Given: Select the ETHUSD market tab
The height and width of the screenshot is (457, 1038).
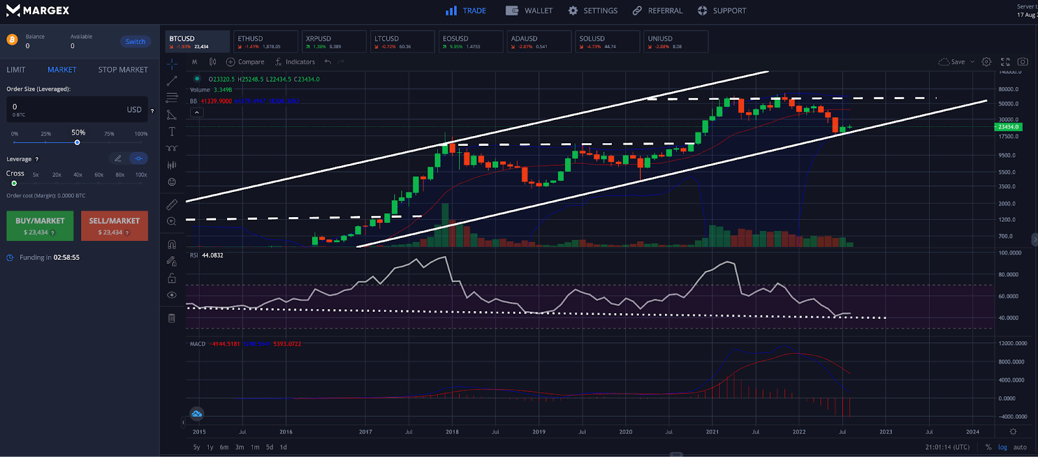Looking at the screenshot, I should (265, 41).
